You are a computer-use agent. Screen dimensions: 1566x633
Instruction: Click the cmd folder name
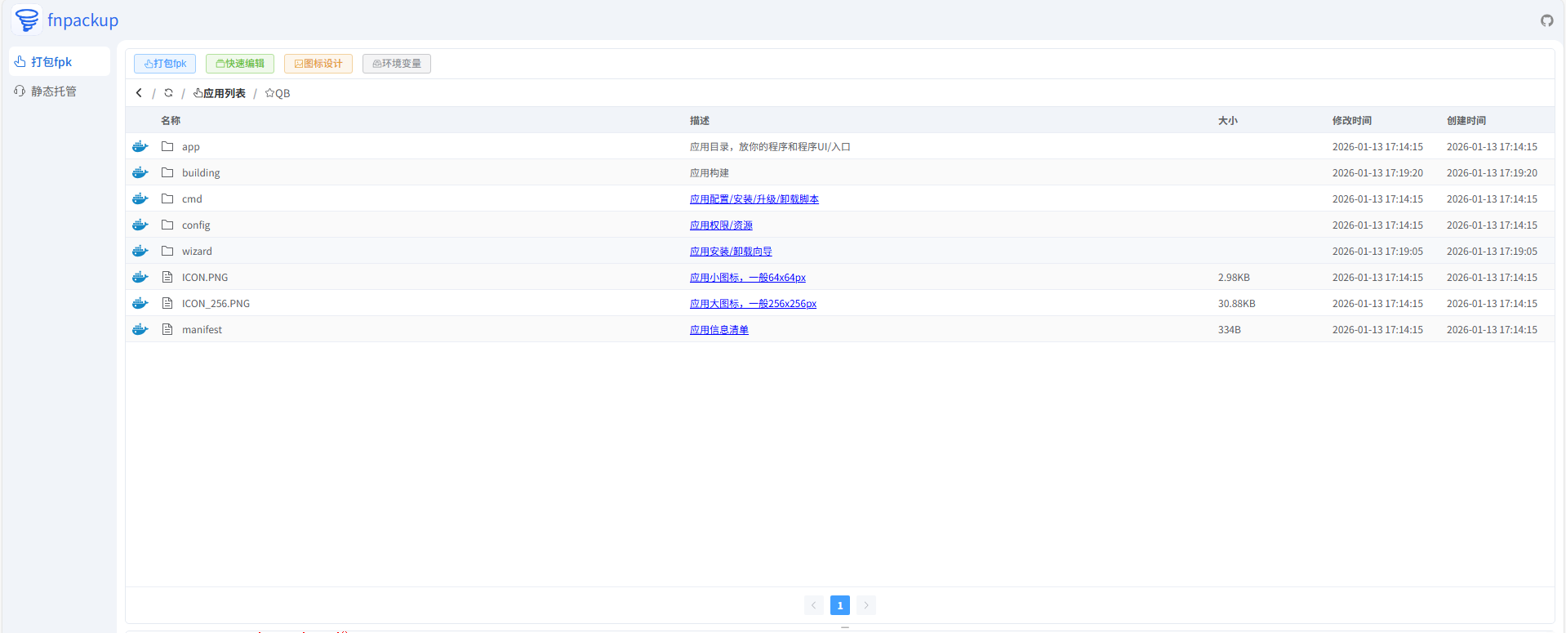tap(192, 198)
